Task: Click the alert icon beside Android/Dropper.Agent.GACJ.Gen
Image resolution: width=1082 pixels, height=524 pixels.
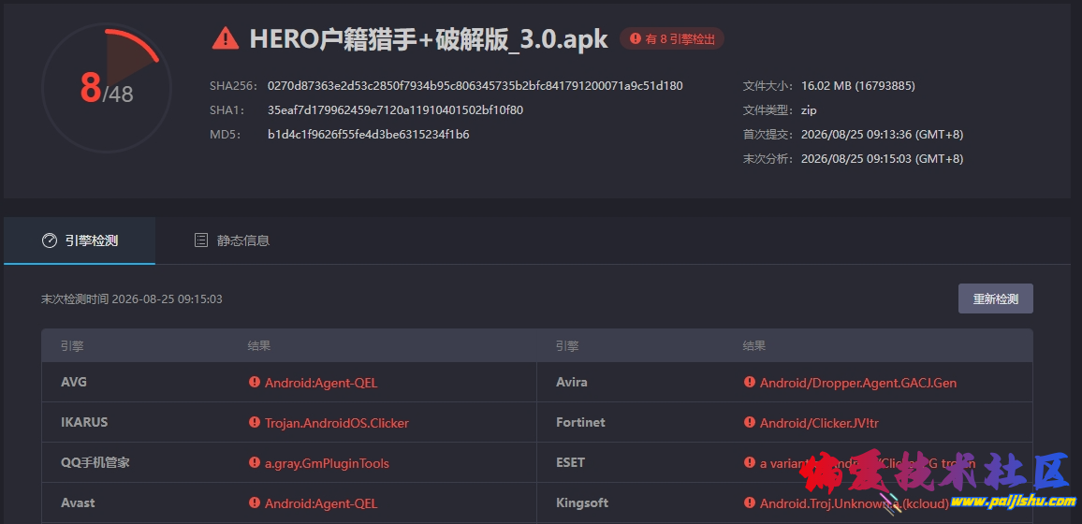Action: (750, 382)
